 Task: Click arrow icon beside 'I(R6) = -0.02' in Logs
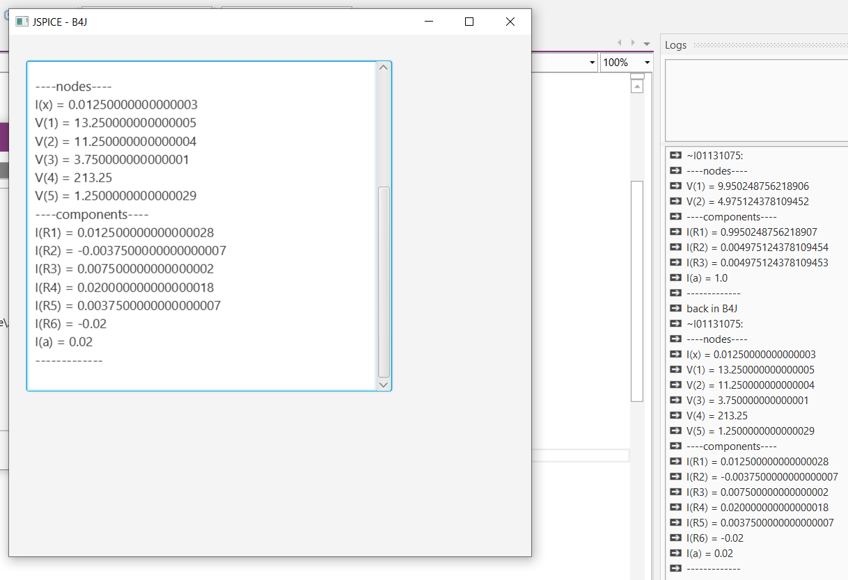point(675,538)
